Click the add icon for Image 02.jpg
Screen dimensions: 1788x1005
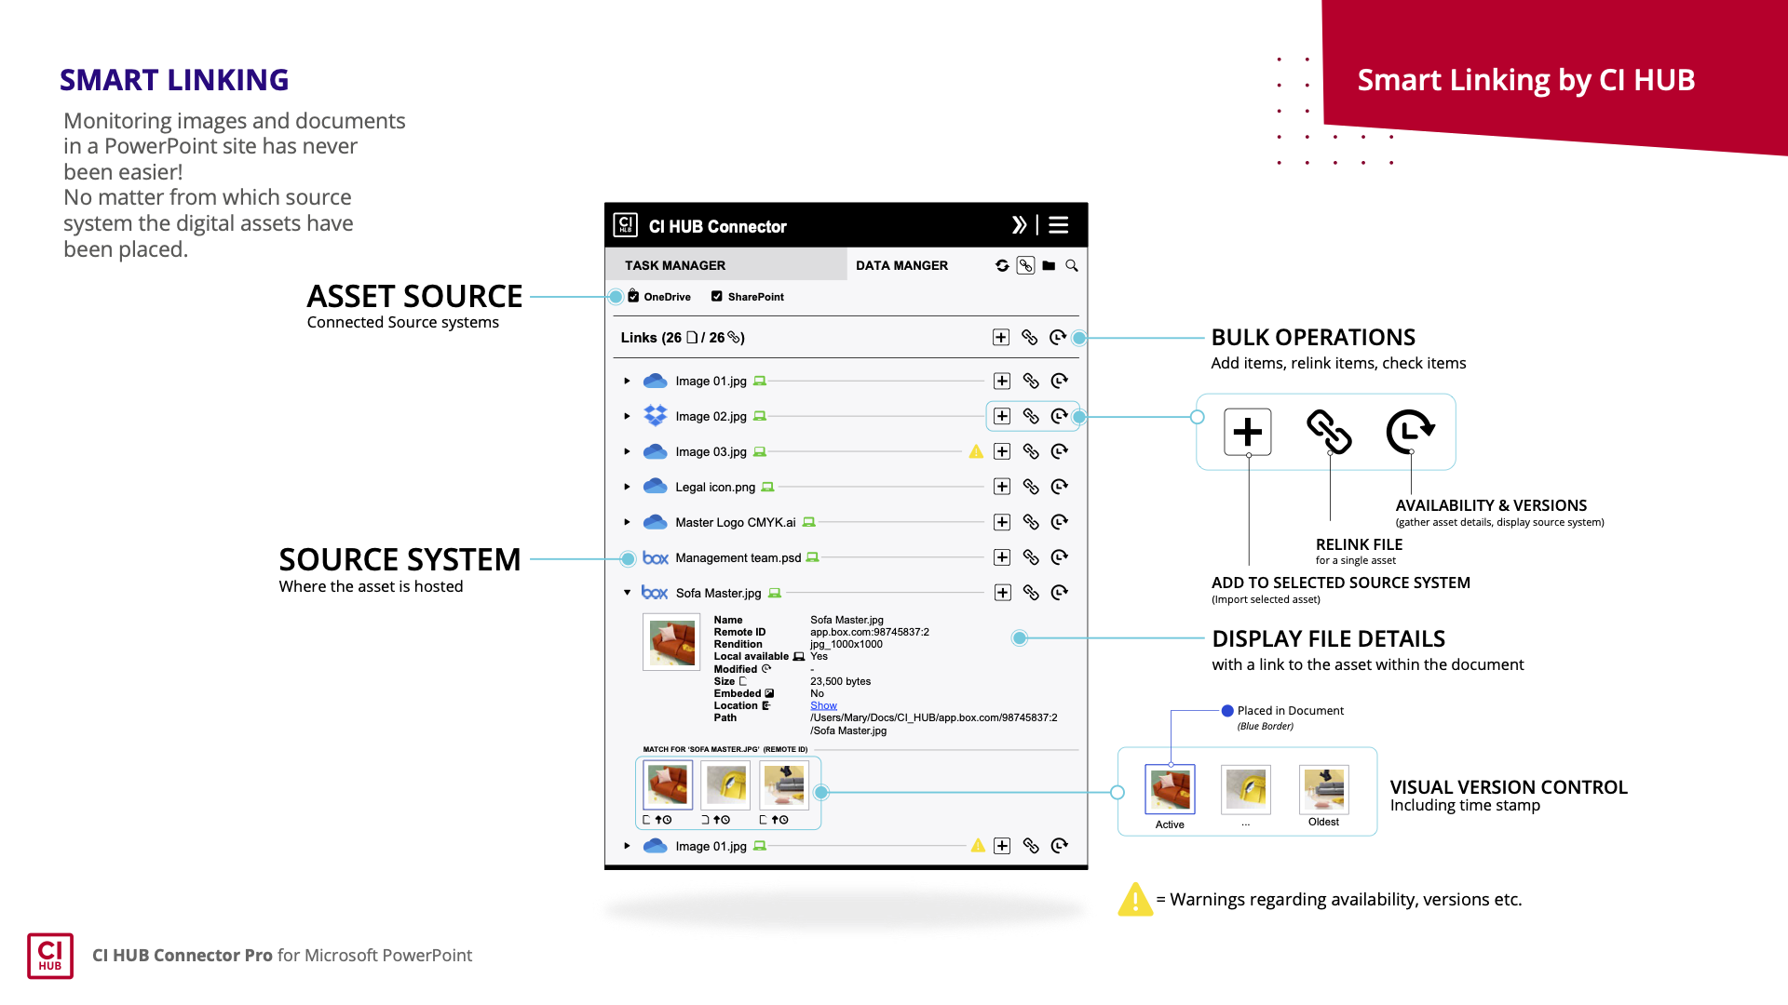(1002, 416)
